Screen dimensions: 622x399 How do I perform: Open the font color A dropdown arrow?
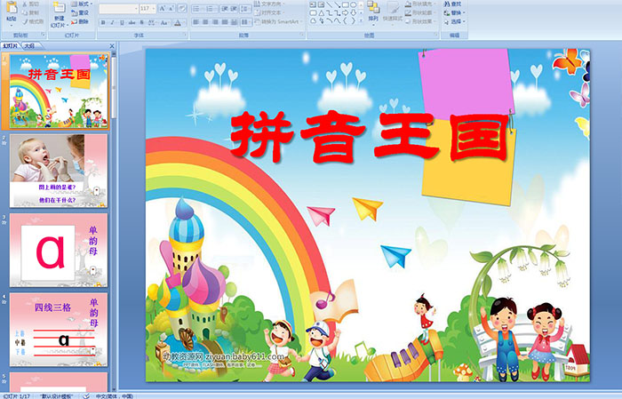pos(184,23)
